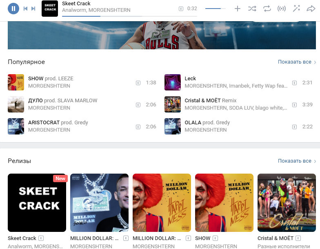The width and height of the screenshot is (320, 249).
Task: Click the New badge on Skeet Crack
Action: (x=60, y=178)
